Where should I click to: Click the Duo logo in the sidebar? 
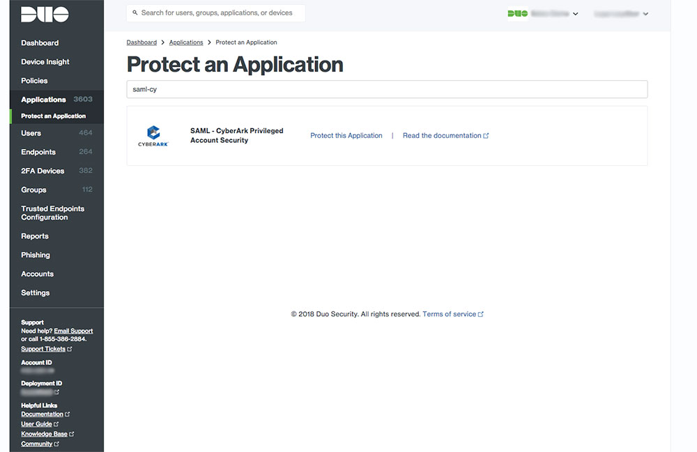click(45, 14)
